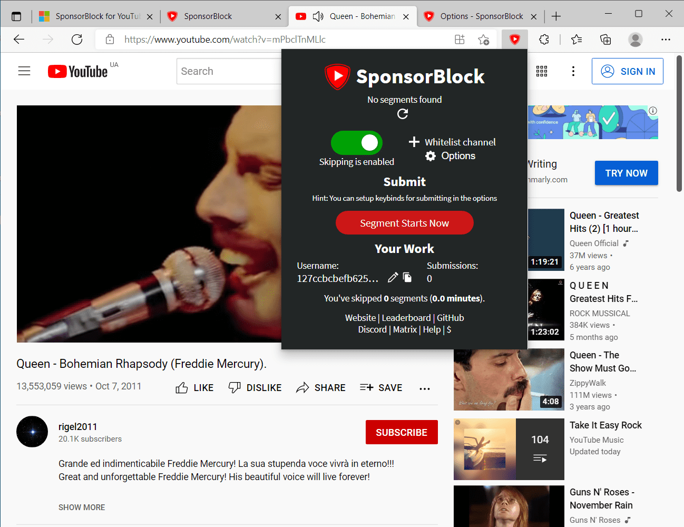Image resolution: width=684 pixels, height=527 pixels.
Task: Open the QUEEN Greatest Hits video title
Action: pos(604,292)
